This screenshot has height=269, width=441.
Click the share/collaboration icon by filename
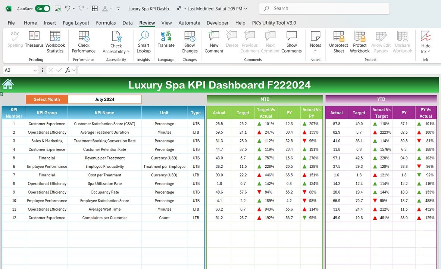point(179,9)
